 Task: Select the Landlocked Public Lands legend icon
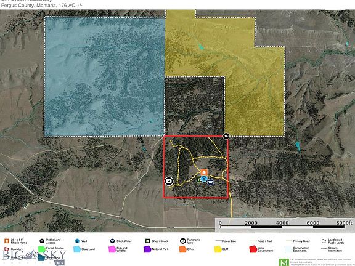324,241
